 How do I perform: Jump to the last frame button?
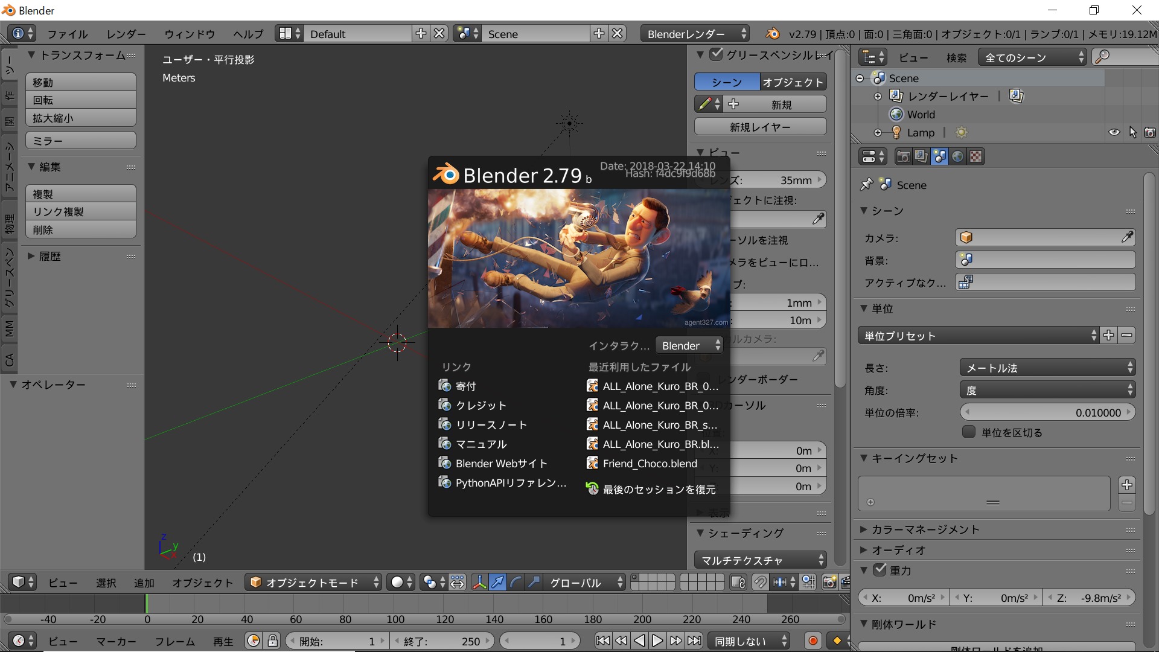[x=695, y=641]
